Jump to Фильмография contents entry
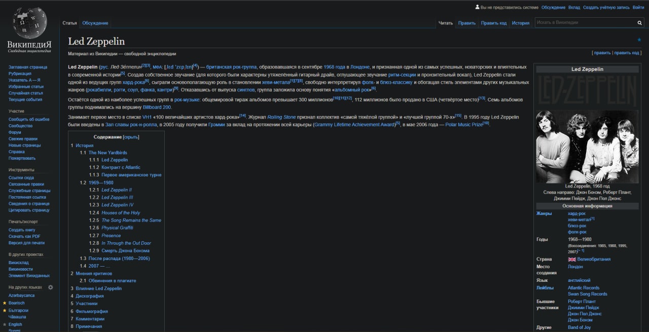The image size is (649, 332). point(92,311)
